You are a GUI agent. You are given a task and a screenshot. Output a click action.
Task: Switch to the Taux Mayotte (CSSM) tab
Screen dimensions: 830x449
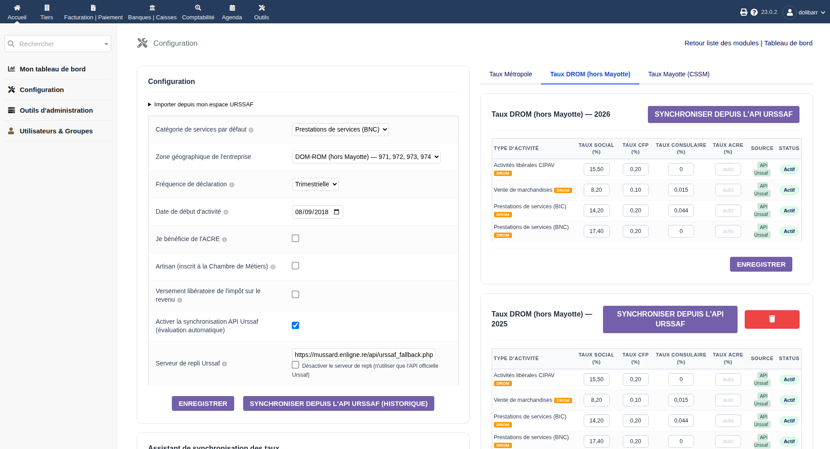pyautogui.click(x=679, y=74)
